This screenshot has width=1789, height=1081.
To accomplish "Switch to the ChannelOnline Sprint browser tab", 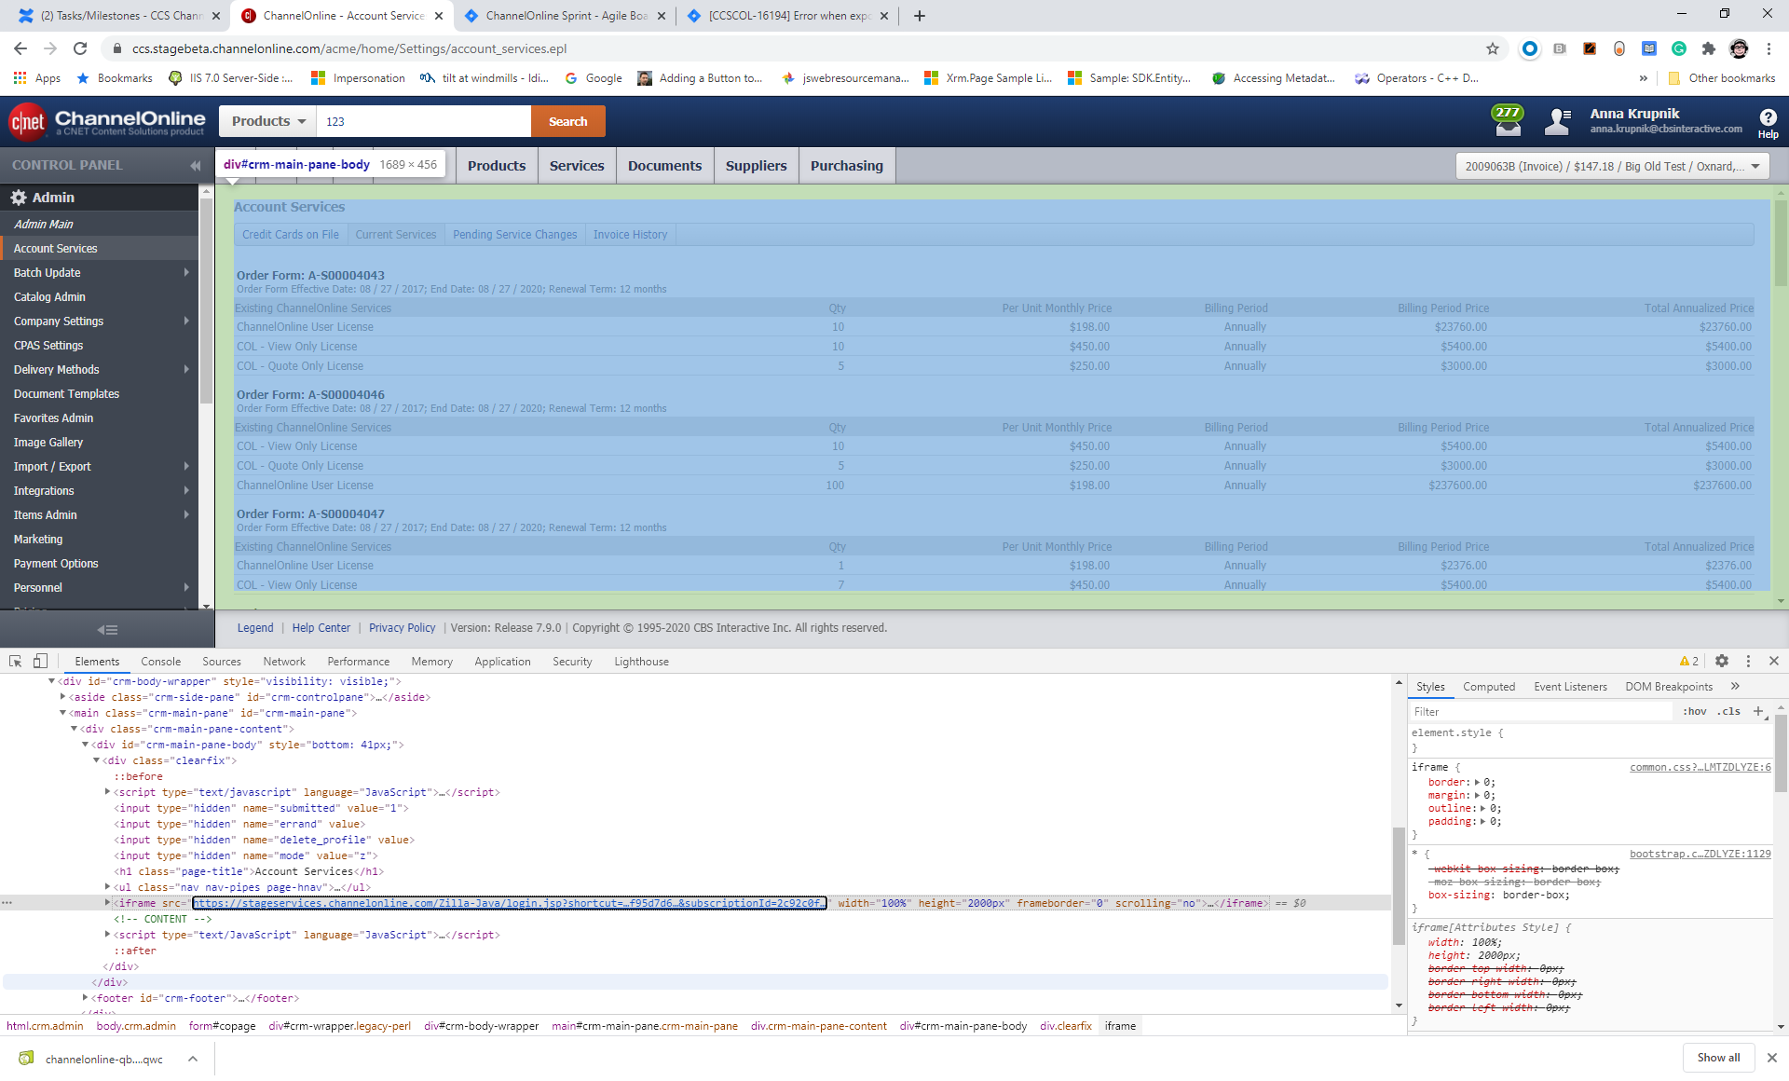I will tap(566, 16).
